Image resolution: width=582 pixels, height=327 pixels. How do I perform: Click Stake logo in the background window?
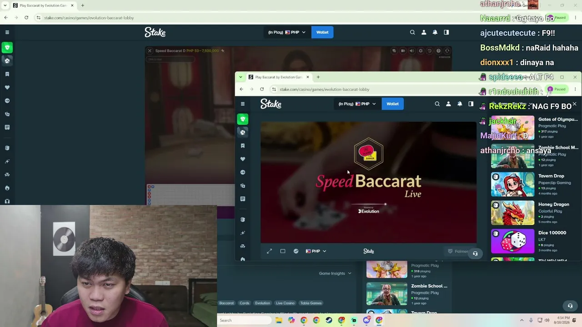(155, 32)
